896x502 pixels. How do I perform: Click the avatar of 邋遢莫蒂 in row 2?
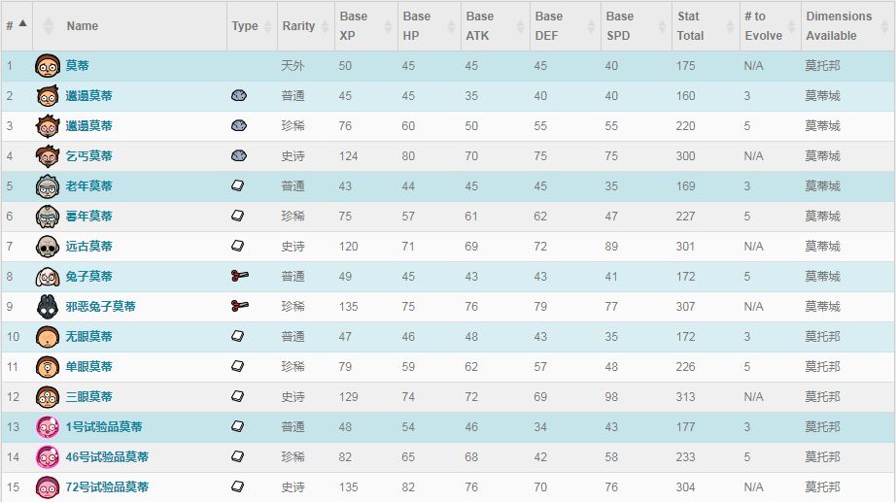48,96
